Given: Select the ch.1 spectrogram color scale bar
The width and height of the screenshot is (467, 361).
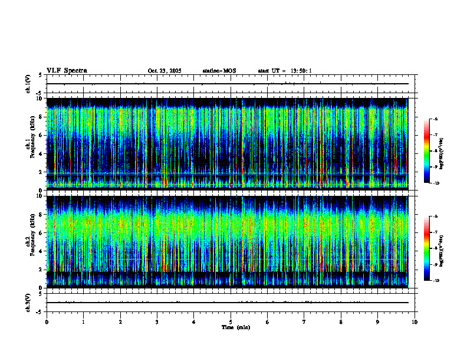Looking at the screenshot, I should click(x=426, y=151).
